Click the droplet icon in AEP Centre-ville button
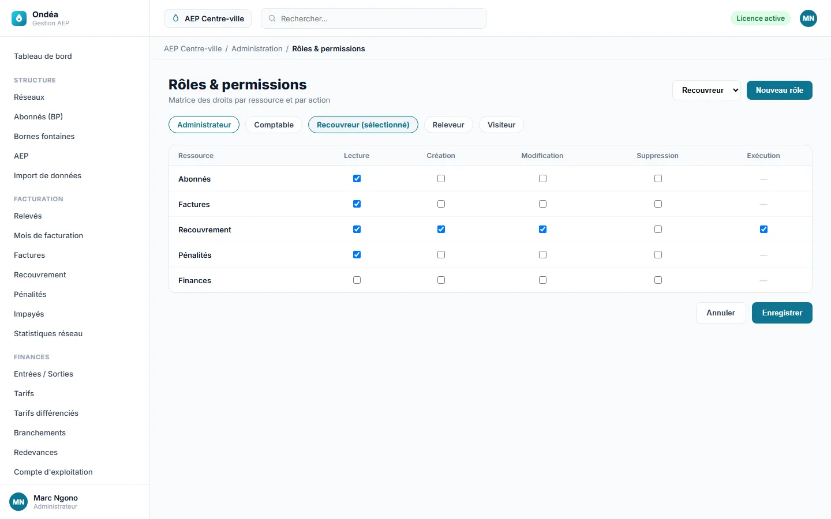This screenshot has width=831, height=519. (x=176, y=18)
